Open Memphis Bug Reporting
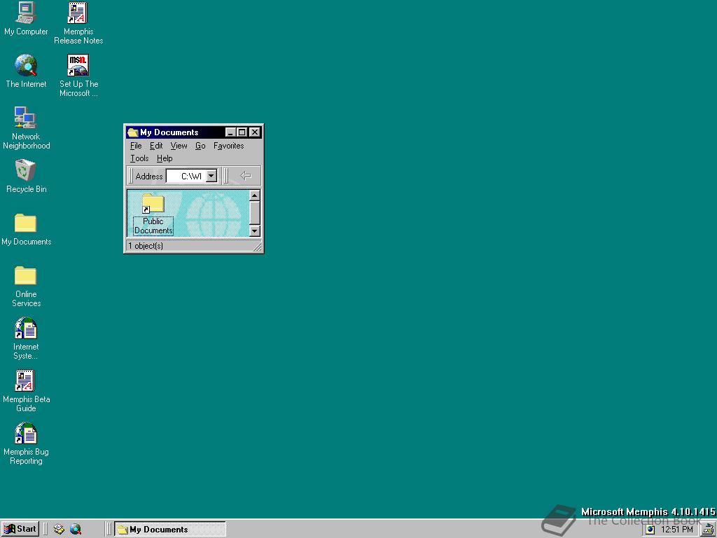The image size is (717, 538). (x=26, y=434)
